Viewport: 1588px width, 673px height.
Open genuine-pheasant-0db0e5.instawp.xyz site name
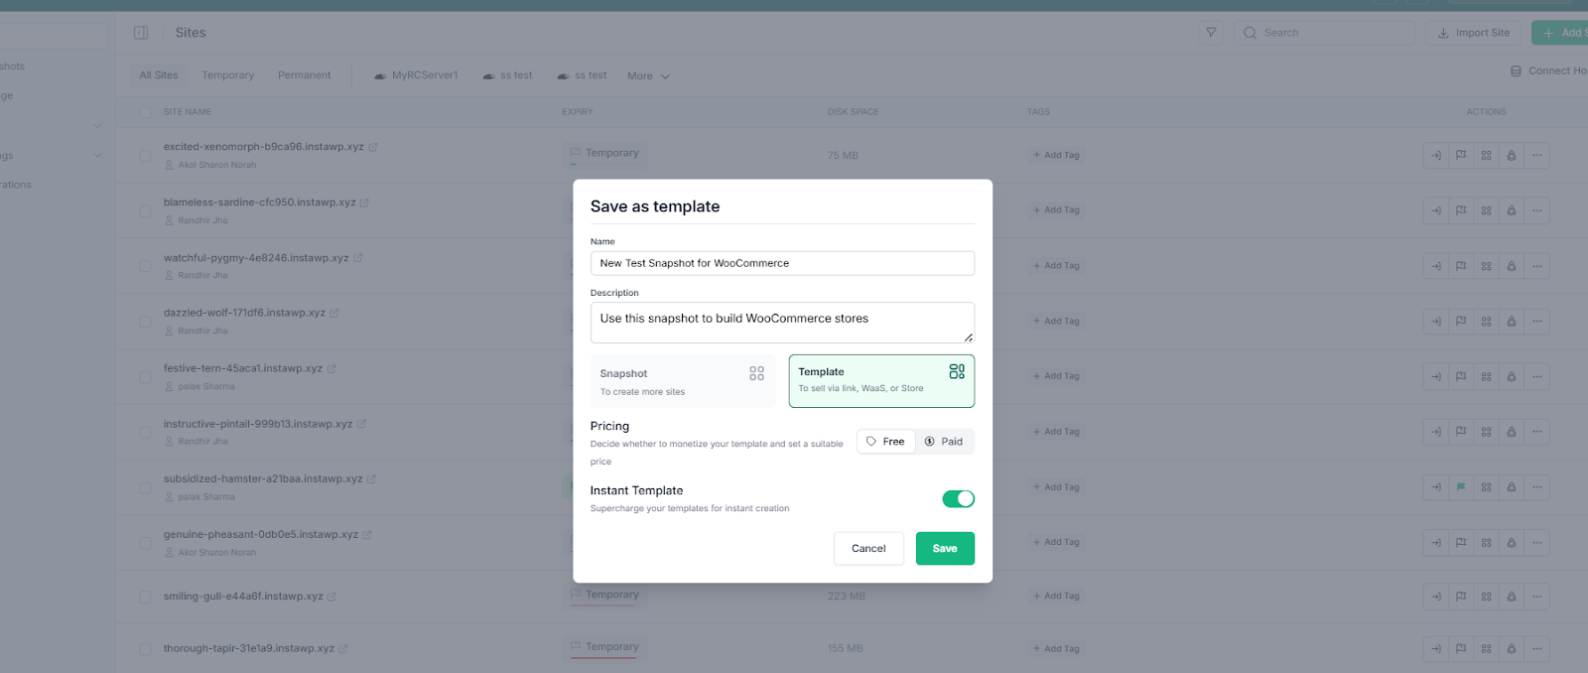coord(261,534)
